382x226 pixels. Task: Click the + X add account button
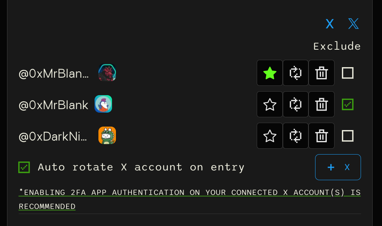(338, 167)
